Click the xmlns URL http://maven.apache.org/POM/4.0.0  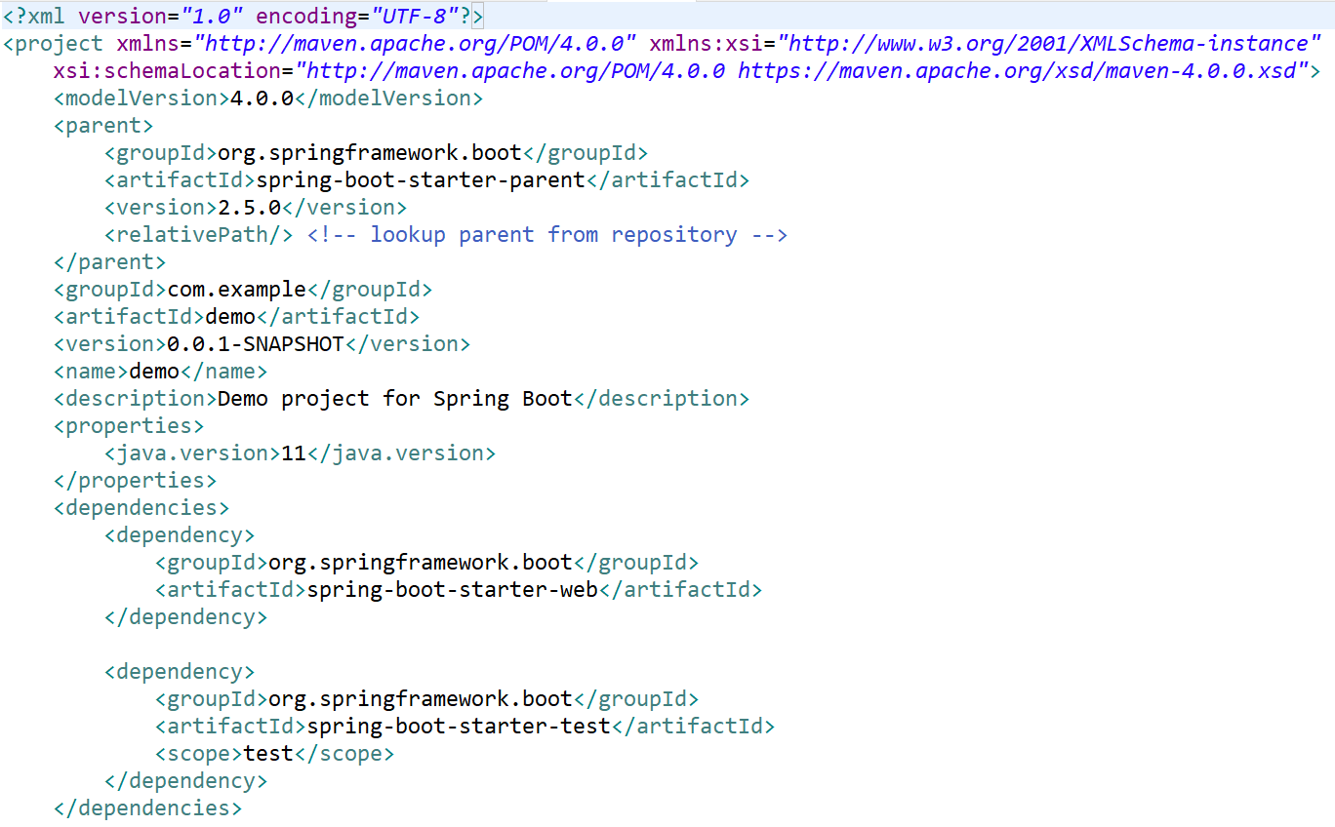coord(417,43)
